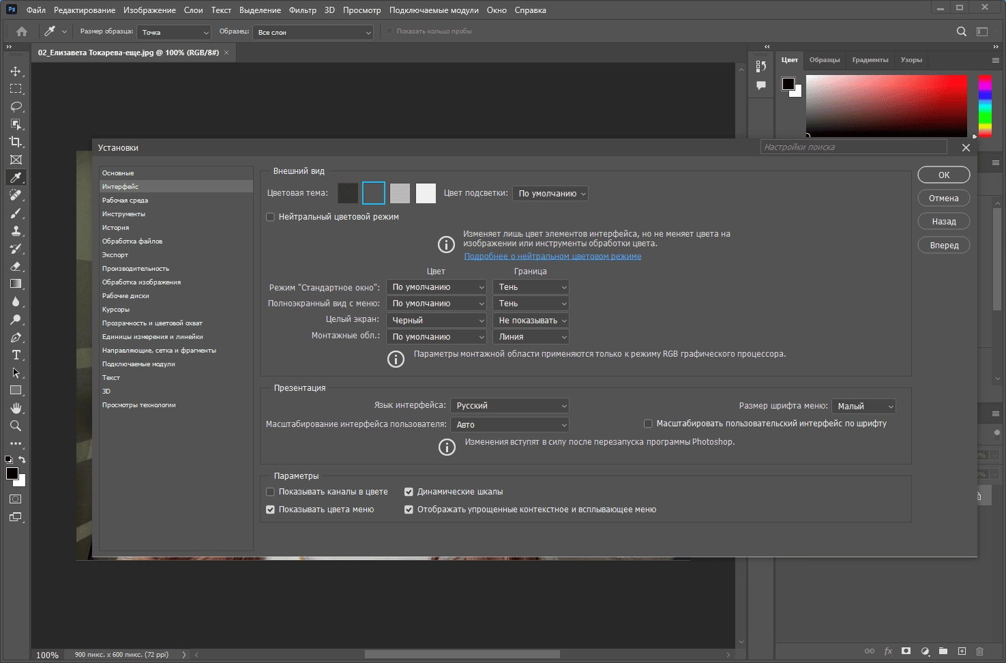Open the search magnifier in options bar
Screen dimensions: 1006x663
click(x=962, y=31)
